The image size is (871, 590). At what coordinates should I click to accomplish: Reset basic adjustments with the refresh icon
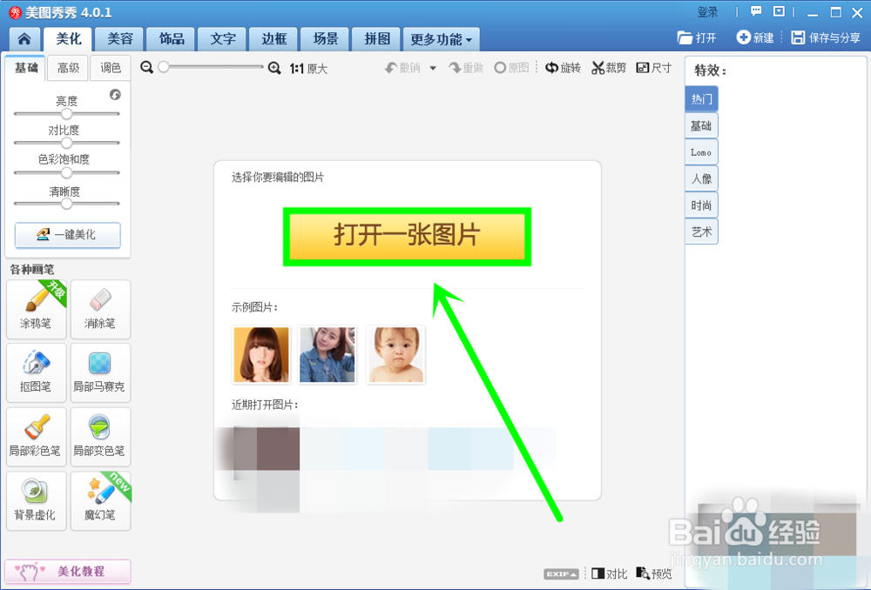point(115,94)
